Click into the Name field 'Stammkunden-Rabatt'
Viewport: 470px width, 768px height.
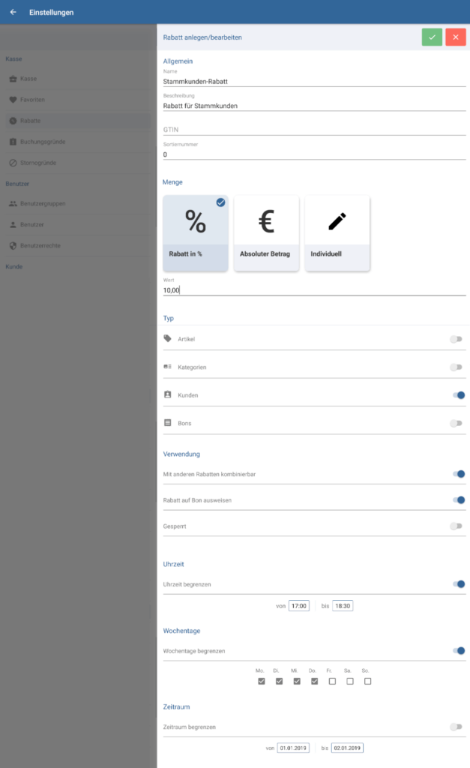(314, 79)
